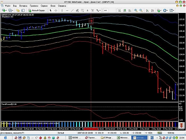Viewport: 186px width, 140px height.
Task: Open the Вставка menu
Action: coord(23,6)
